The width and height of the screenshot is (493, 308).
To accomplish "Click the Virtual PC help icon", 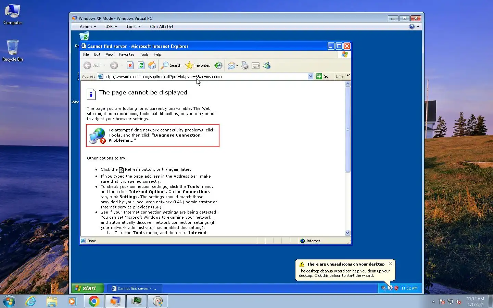I will [x=412, y=27].
